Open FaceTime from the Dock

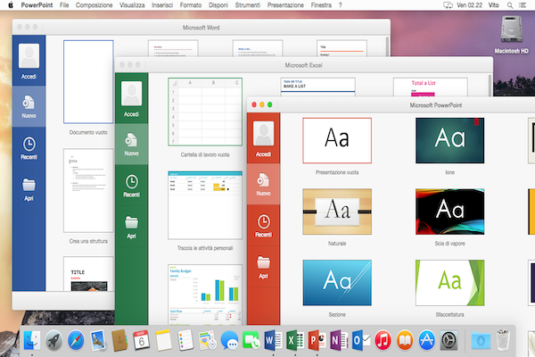[251, 340]
